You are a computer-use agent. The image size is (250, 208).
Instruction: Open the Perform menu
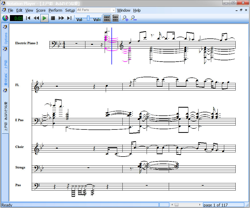[x=55, y=10]
